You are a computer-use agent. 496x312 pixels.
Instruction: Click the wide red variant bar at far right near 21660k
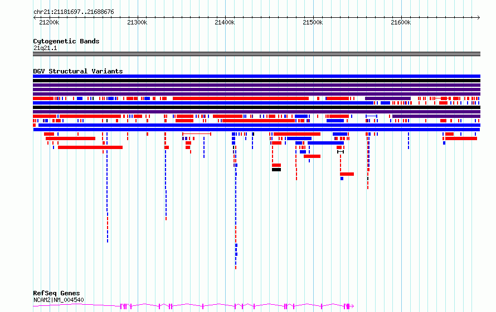(461, 138)
